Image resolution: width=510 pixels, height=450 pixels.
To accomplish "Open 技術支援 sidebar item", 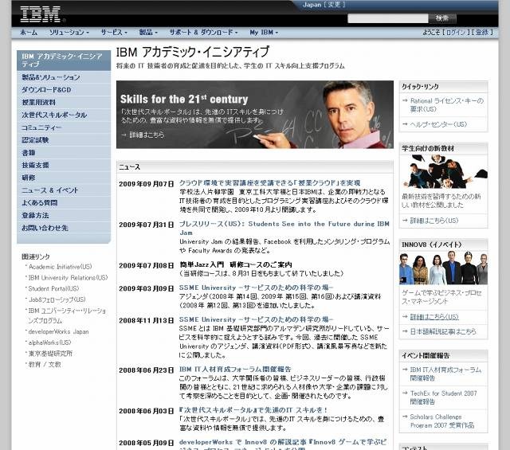I will pyautogui.click(x=64, y=165).
